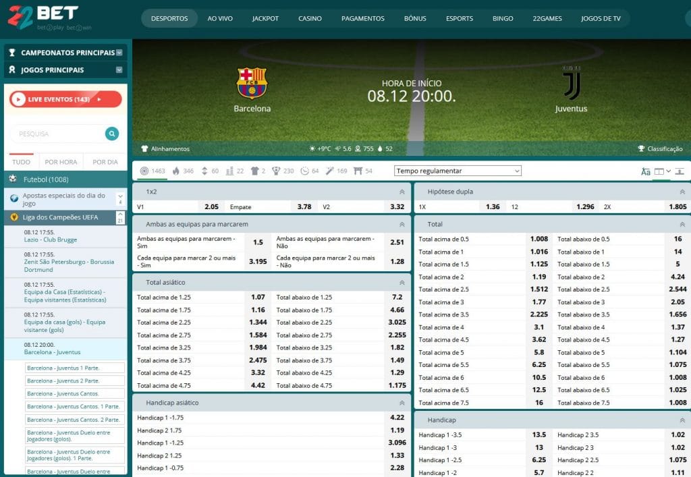Open the AO VIVO menu

click(x=220, y=18)
